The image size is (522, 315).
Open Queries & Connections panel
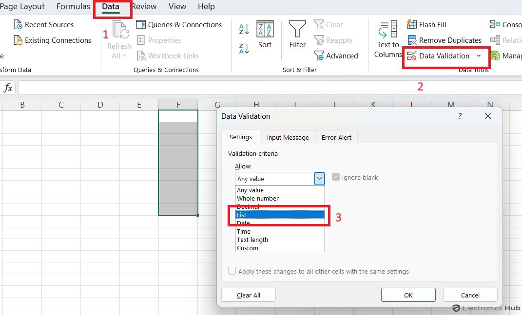179,24
